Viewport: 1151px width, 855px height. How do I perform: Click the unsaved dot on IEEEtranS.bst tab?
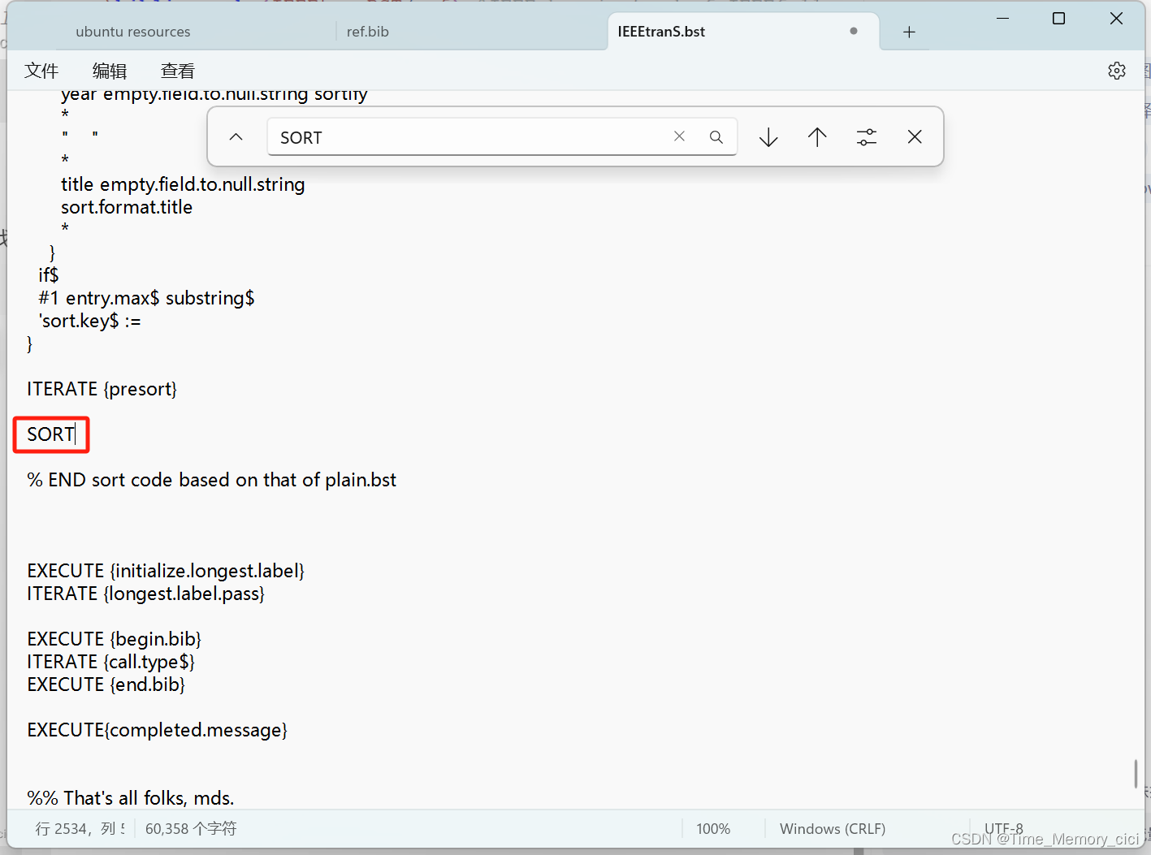pyautogui.click(x=854, y=31)
